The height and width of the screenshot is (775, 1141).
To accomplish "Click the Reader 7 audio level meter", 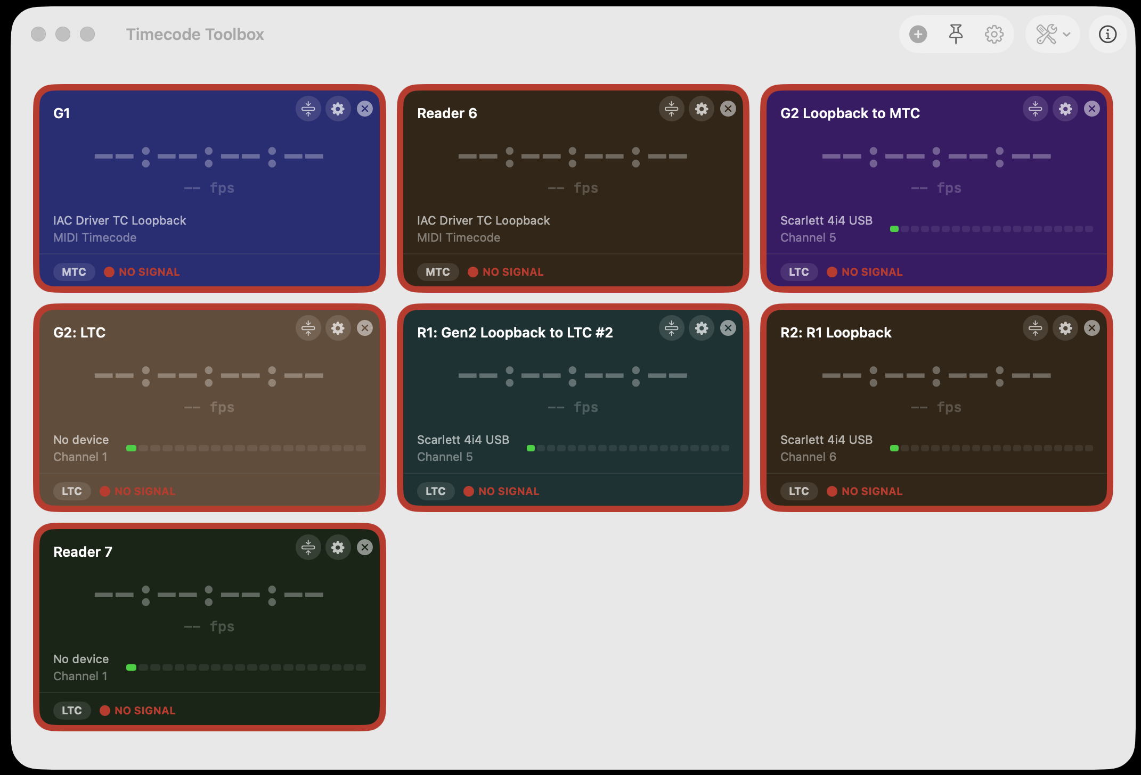I will click(246, 667).
